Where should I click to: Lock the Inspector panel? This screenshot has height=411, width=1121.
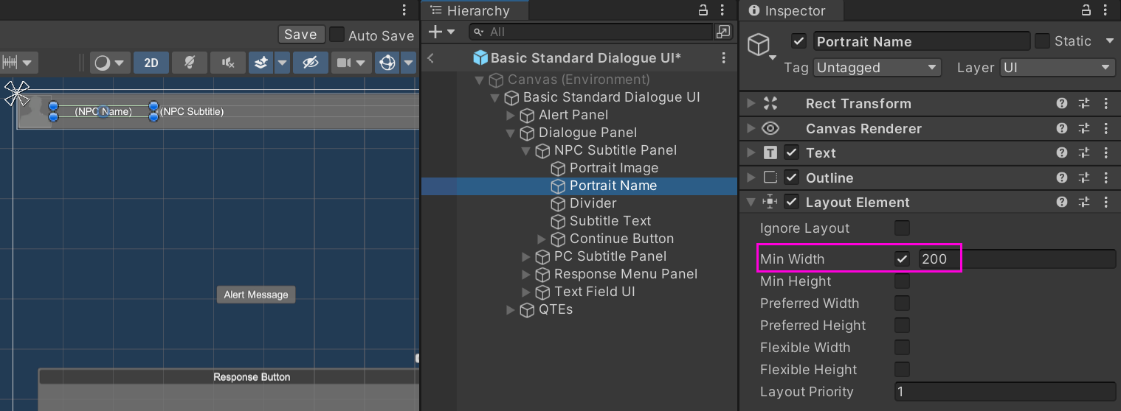point(1086,10)
